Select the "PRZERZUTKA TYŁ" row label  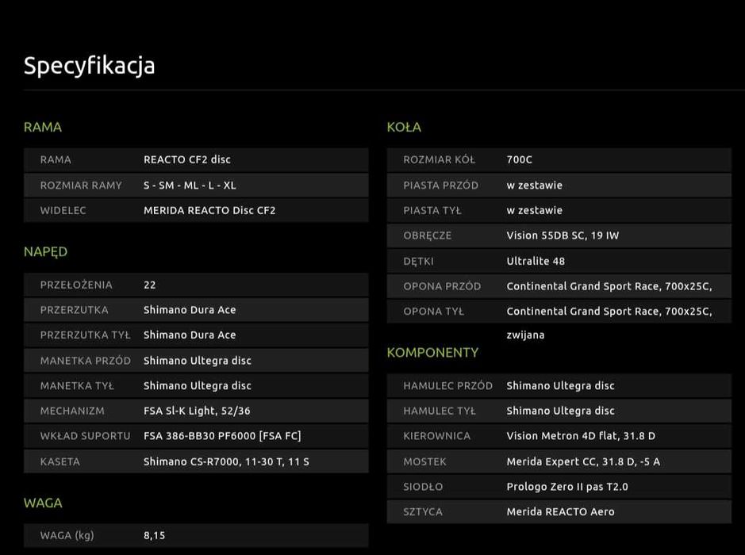tap(86, 335)
